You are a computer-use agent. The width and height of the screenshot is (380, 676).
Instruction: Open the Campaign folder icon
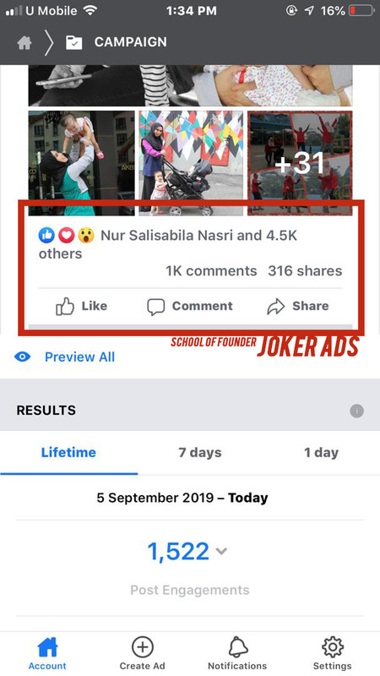pyautogui.click(x=74, y=42)
